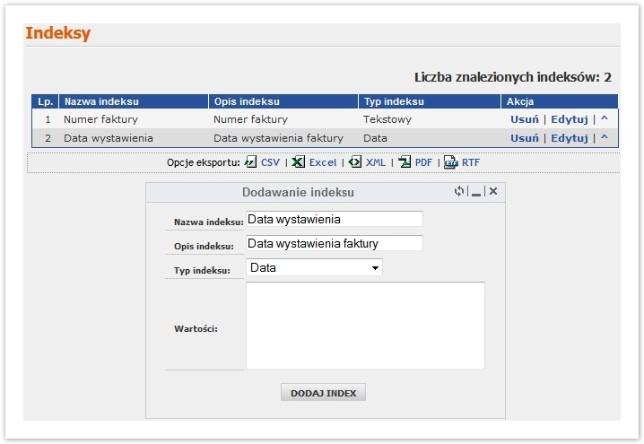Click the RTF export icon

[451, 162]
